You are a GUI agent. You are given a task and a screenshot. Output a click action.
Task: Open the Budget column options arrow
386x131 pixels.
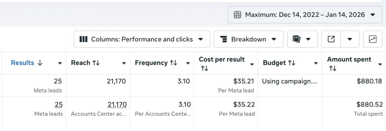[316, 63]
